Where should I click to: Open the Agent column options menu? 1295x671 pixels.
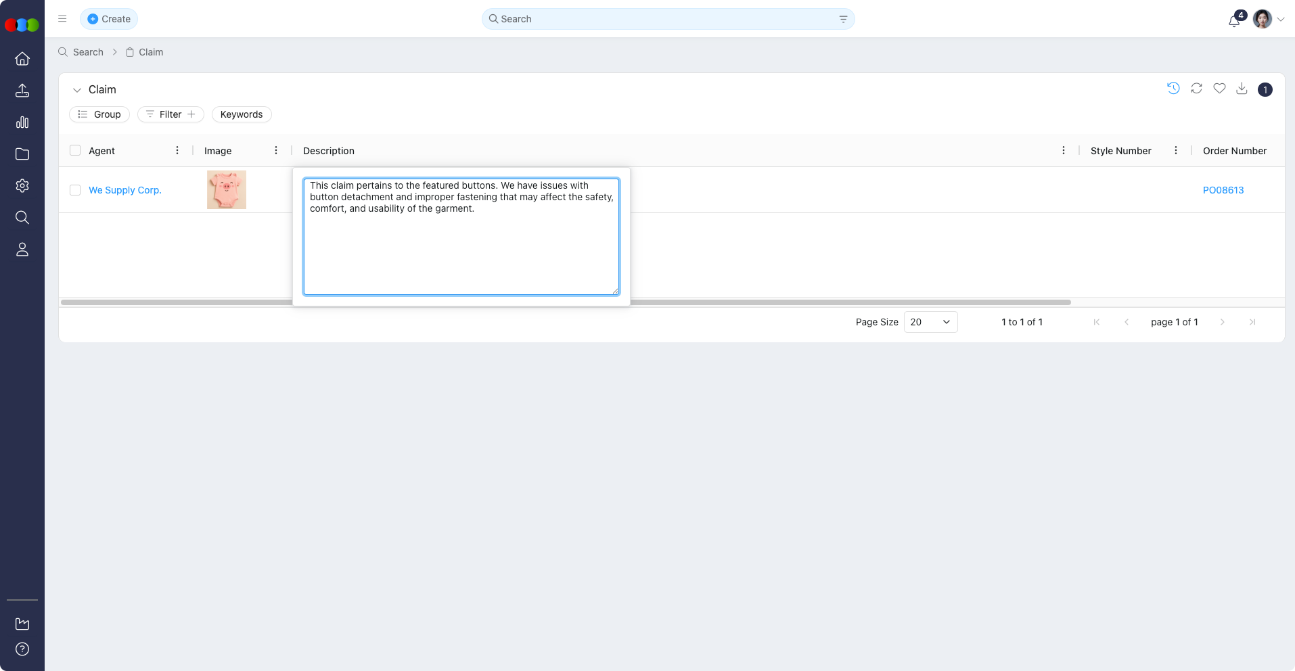pos(177,151)
